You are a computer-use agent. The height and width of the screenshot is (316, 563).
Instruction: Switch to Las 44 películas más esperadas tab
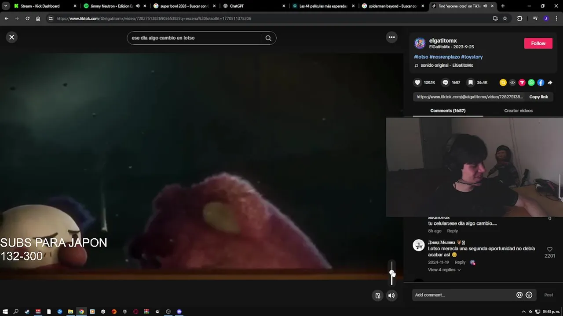coord(323,6)
